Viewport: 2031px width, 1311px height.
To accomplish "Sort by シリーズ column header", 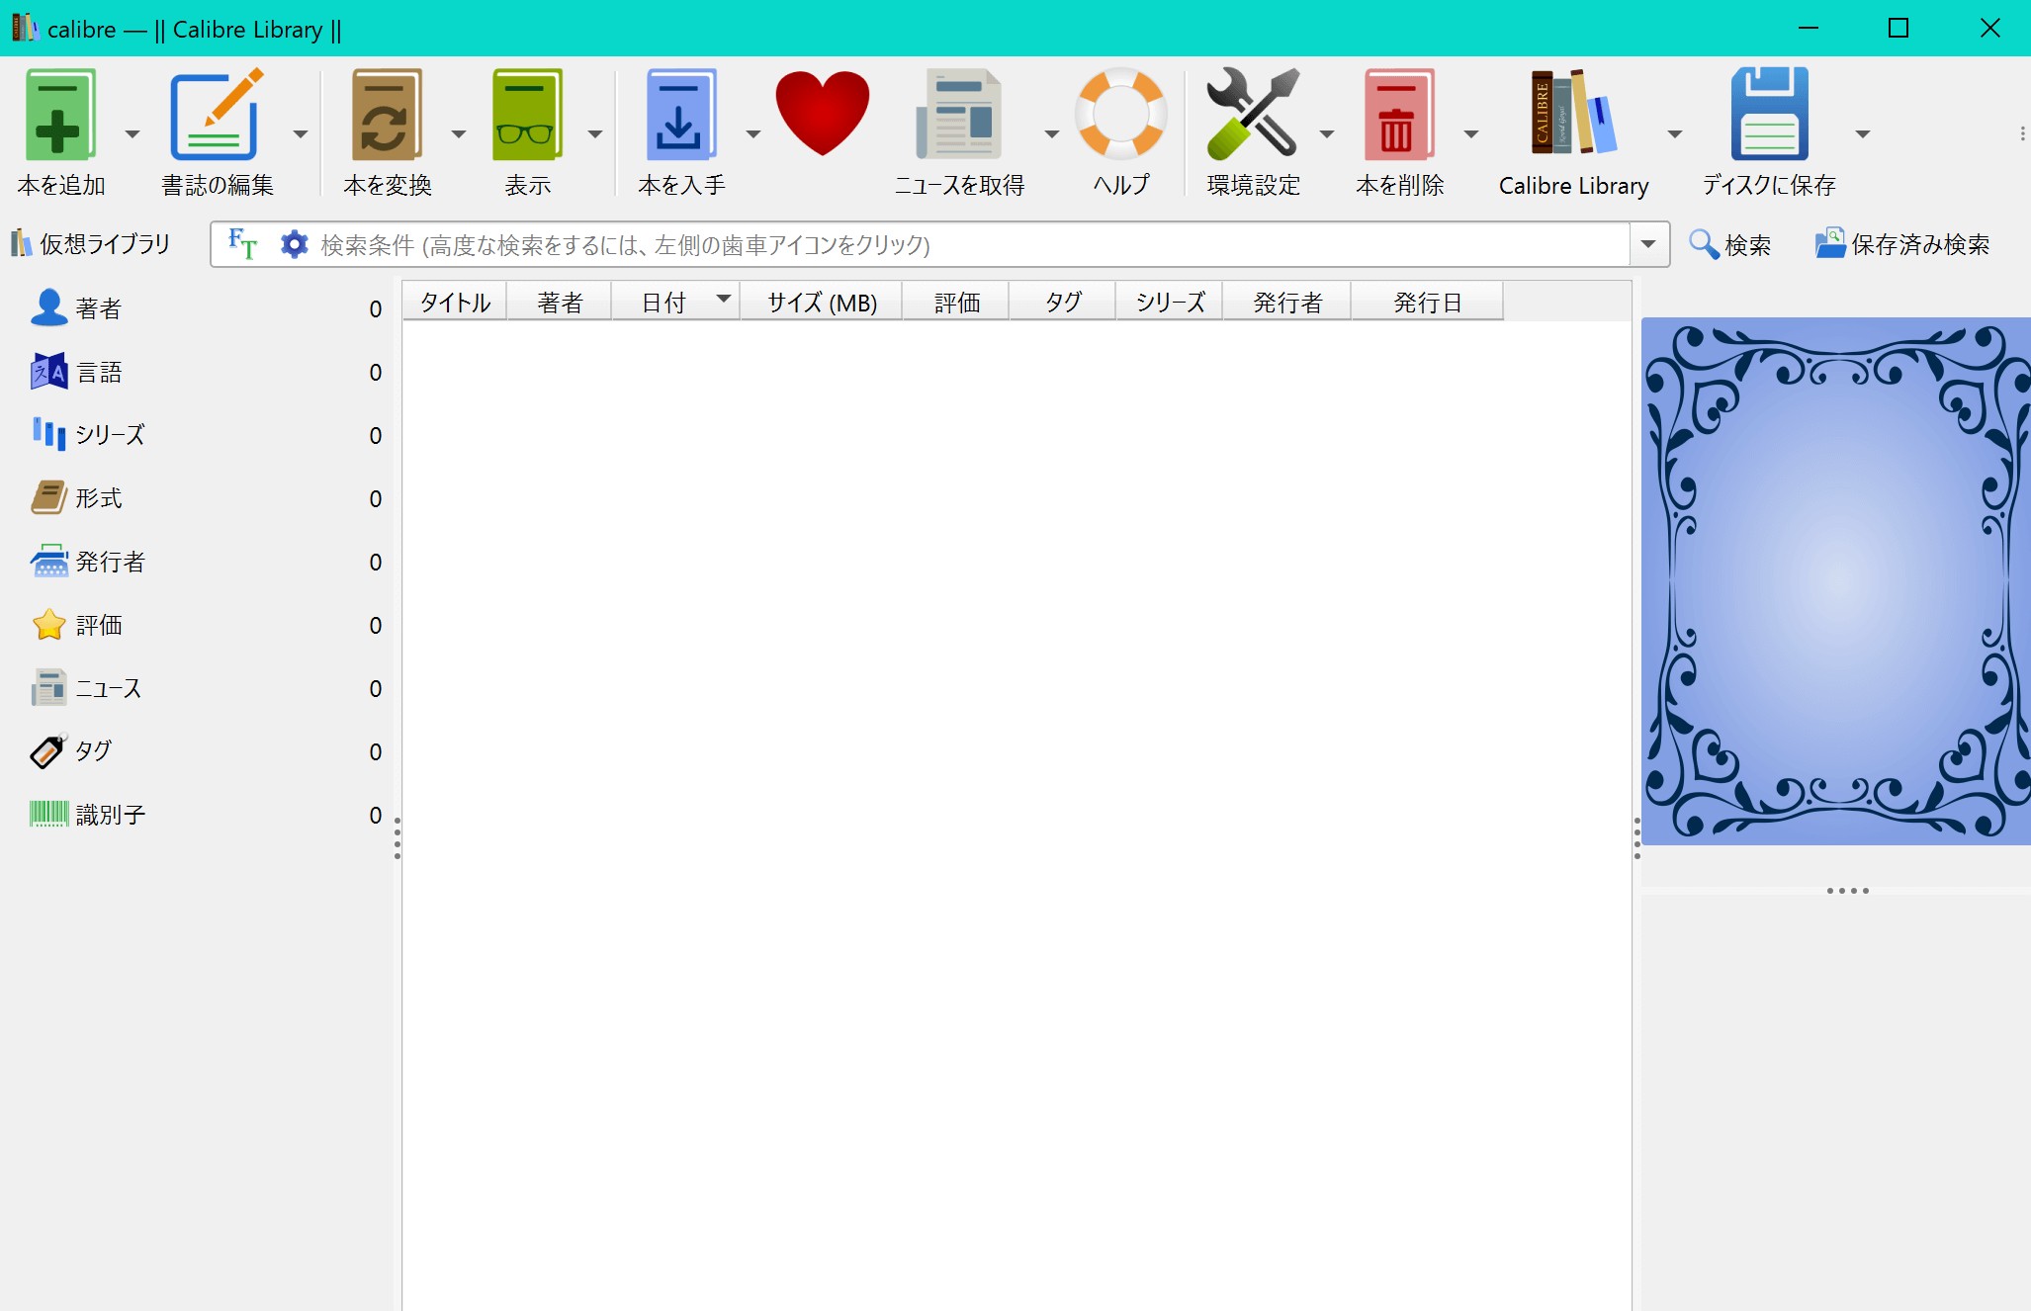I will coord(1170,302).
